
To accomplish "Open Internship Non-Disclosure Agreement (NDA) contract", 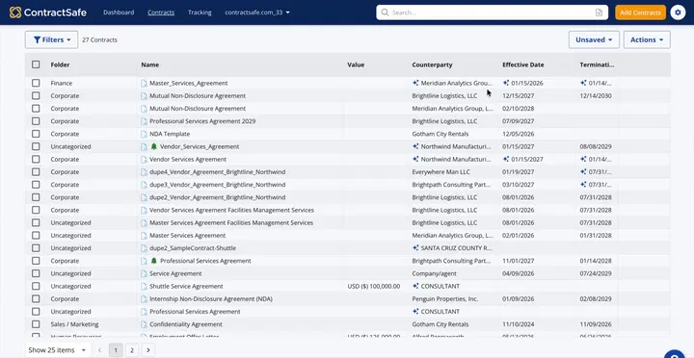I will click(x=211, y=299).
